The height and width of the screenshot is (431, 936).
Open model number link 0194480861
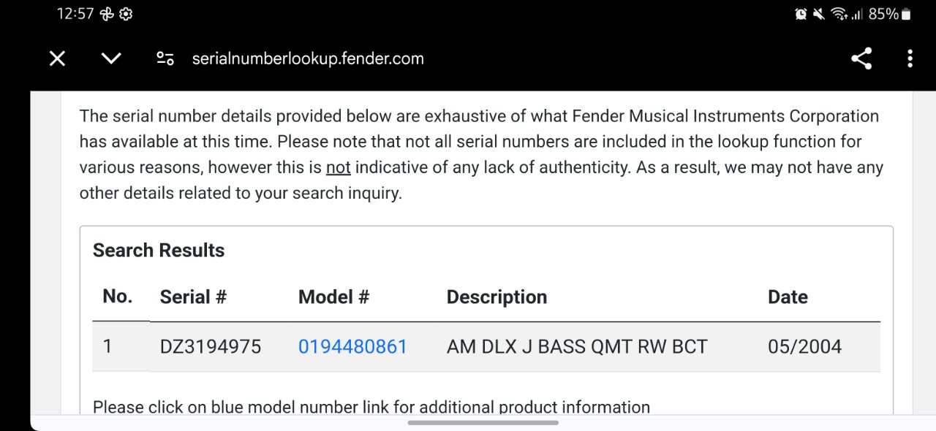[352, 346]
